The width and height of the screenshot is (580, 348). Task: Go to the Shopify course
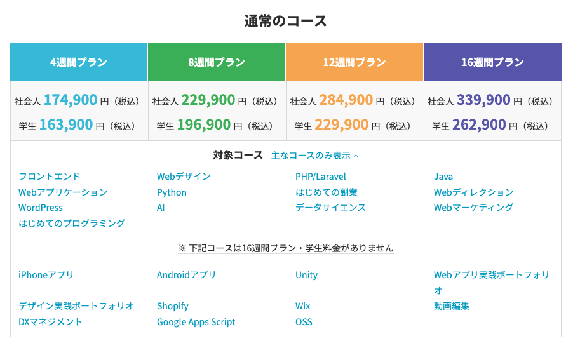pos(173,306)
